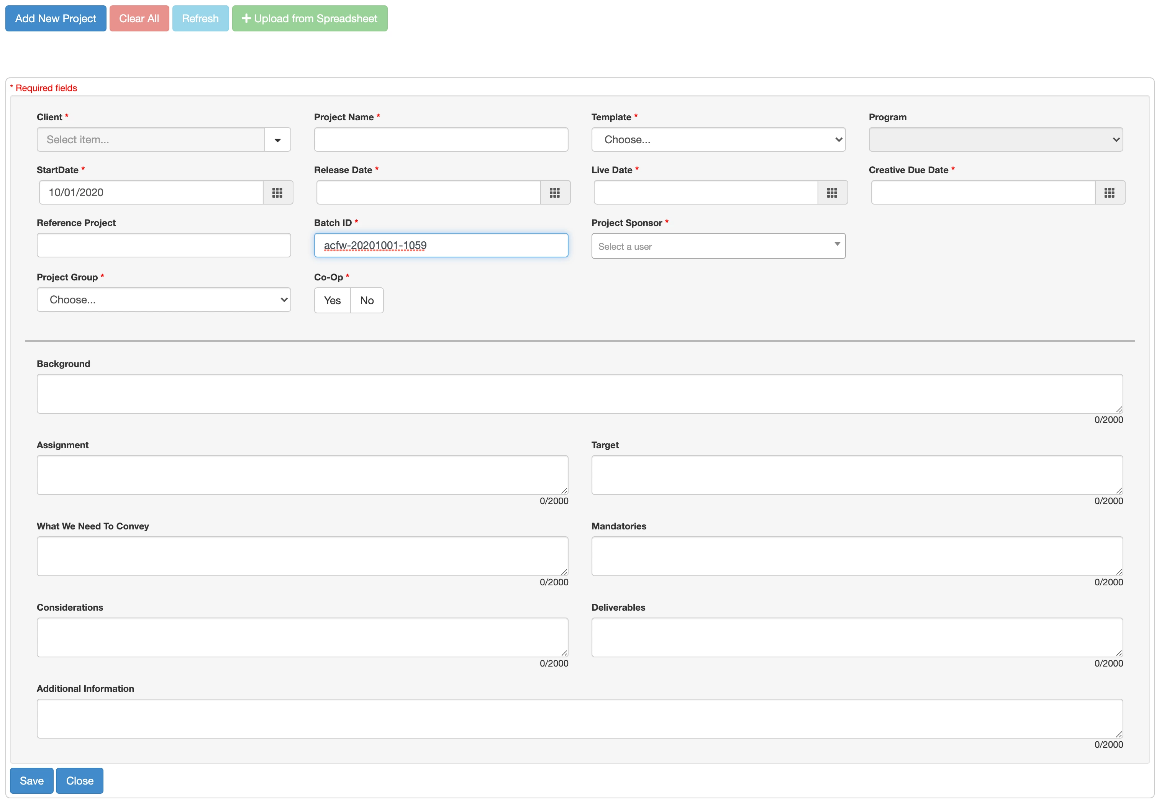Select No for Co-Op
This screenshot has width=1167, height=806.
[x=367, y=300]
